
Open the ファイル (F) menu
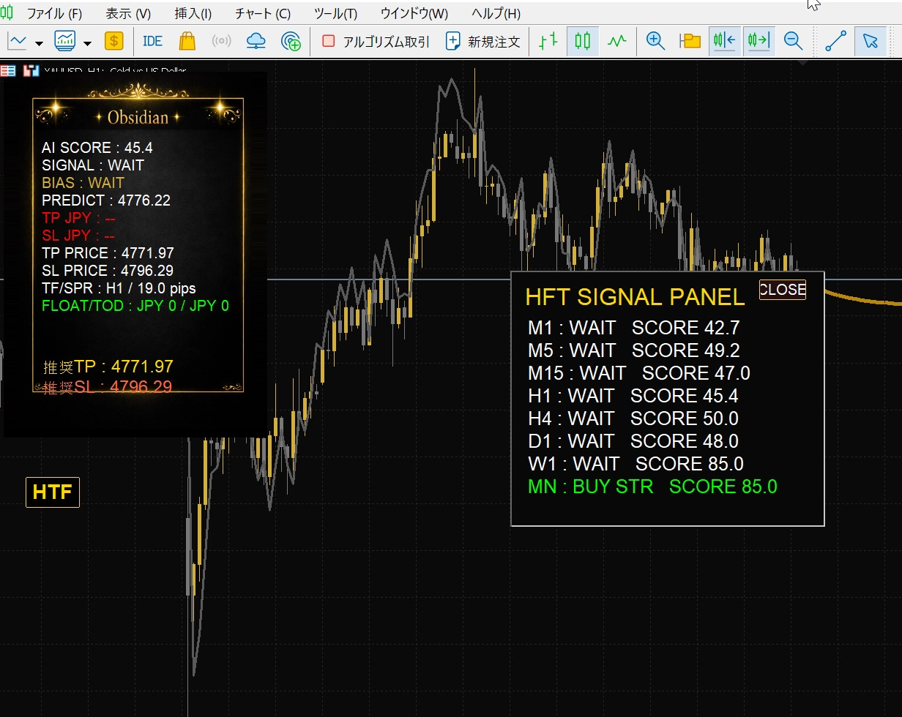(x=54, y=14)
